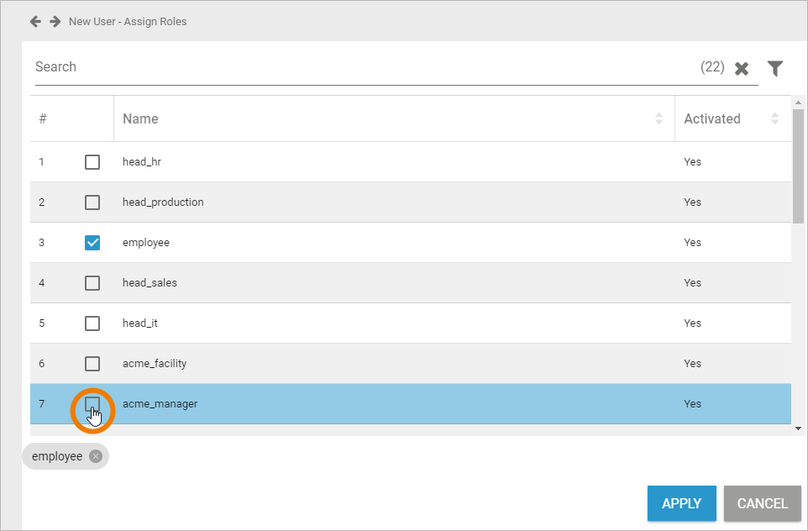Sort by the Name column arrows

point(659,119)
